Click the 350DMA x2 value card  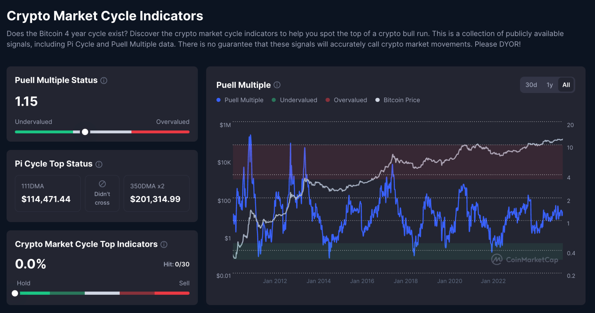click(x=156, y=193)
